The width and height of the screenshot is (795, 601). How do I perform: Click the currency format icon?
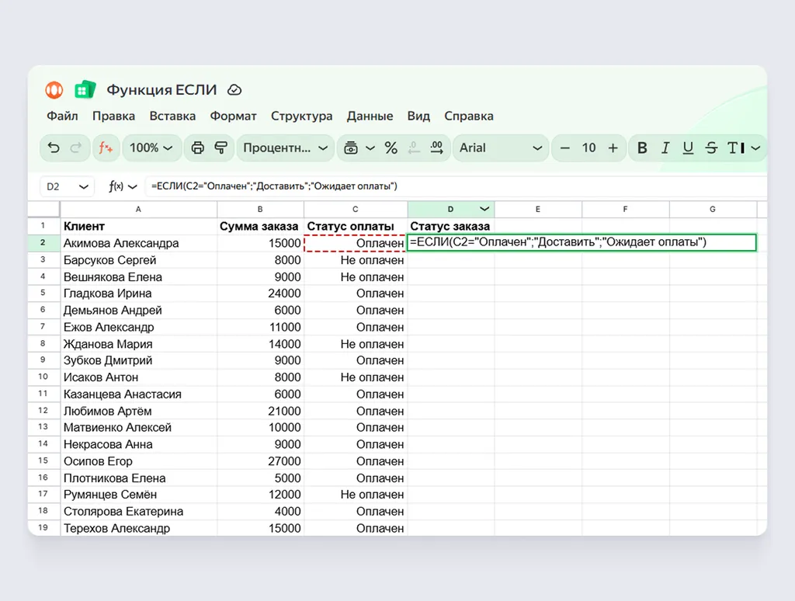(351, 148)
